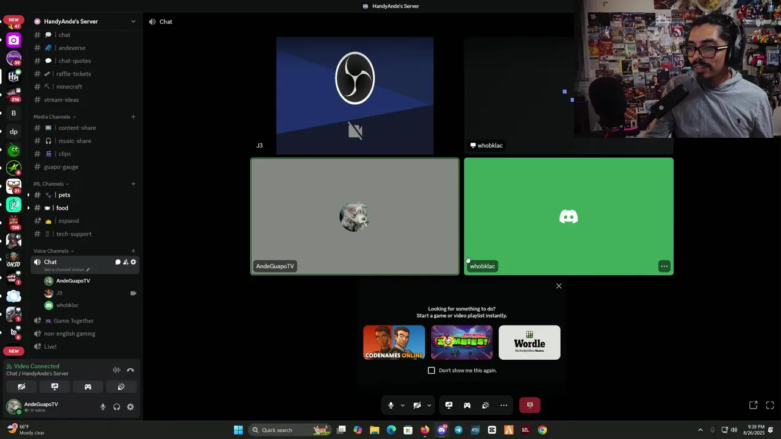This screenshot has height=439, width=781.
Task: Add a channel to Media Channels
Action: point(133,117)
